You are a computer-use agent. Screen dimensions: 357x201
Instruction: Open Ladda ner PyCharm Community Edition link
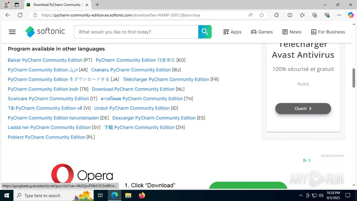point(49,127)
